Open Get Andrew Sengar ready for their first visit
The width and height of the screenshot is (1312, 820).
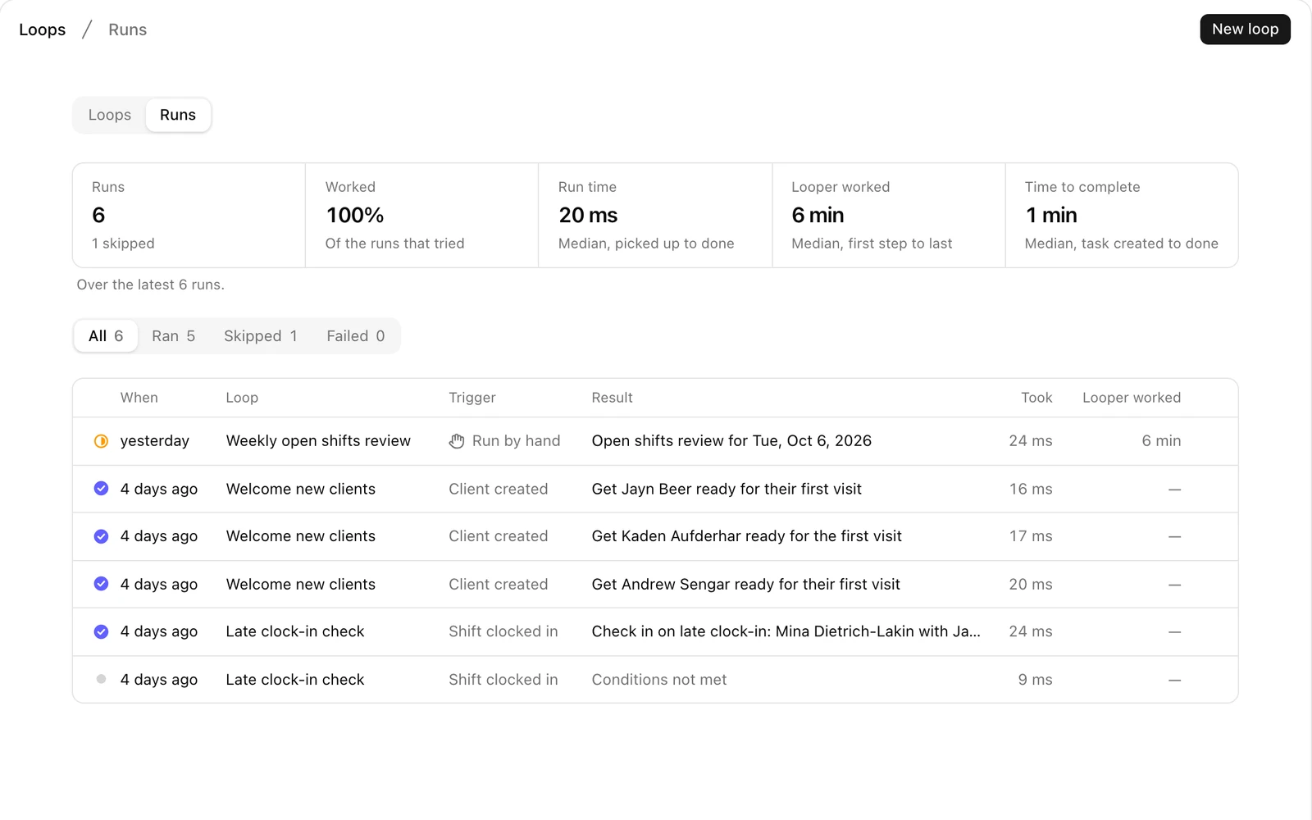(x=746, y=584)
